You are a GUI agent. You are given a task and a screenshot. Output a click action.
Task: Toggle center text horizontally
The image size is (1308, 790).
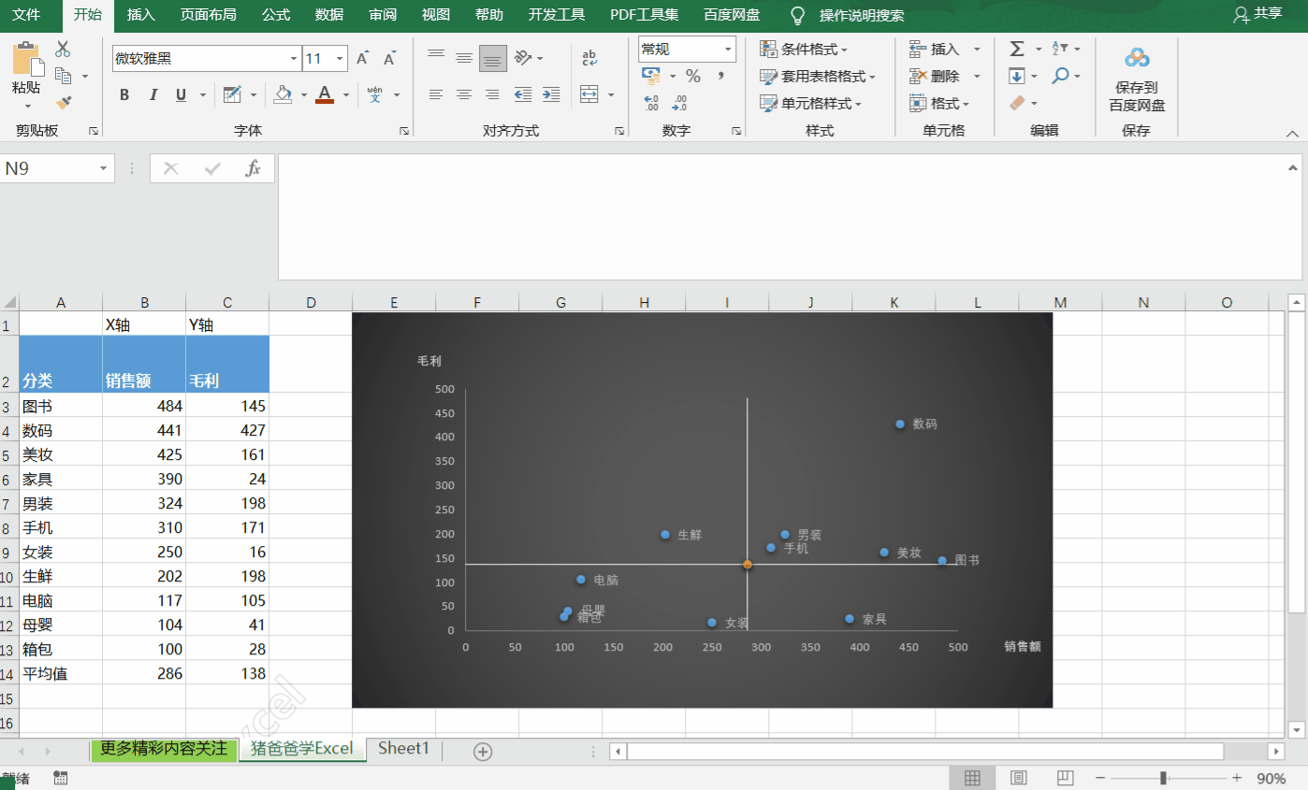[x=464, y=94]
